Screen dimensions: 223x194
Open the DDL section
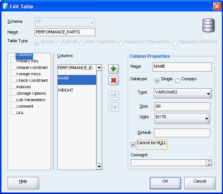(x=20, y=113)
